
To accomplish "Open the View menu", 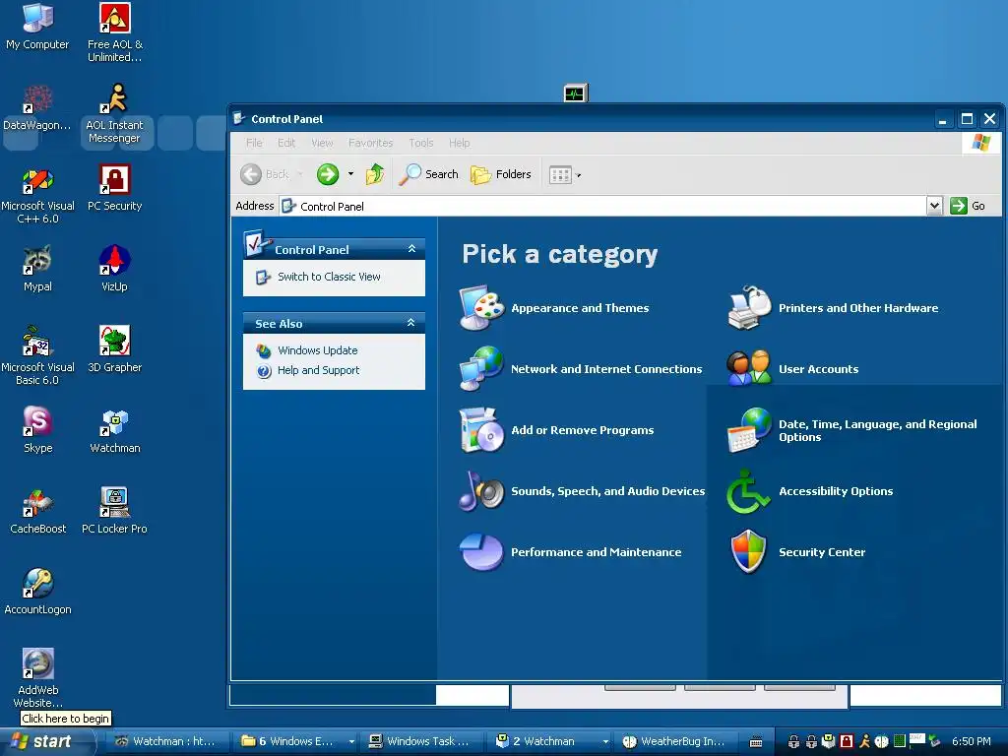I will [x=322, y=143].
